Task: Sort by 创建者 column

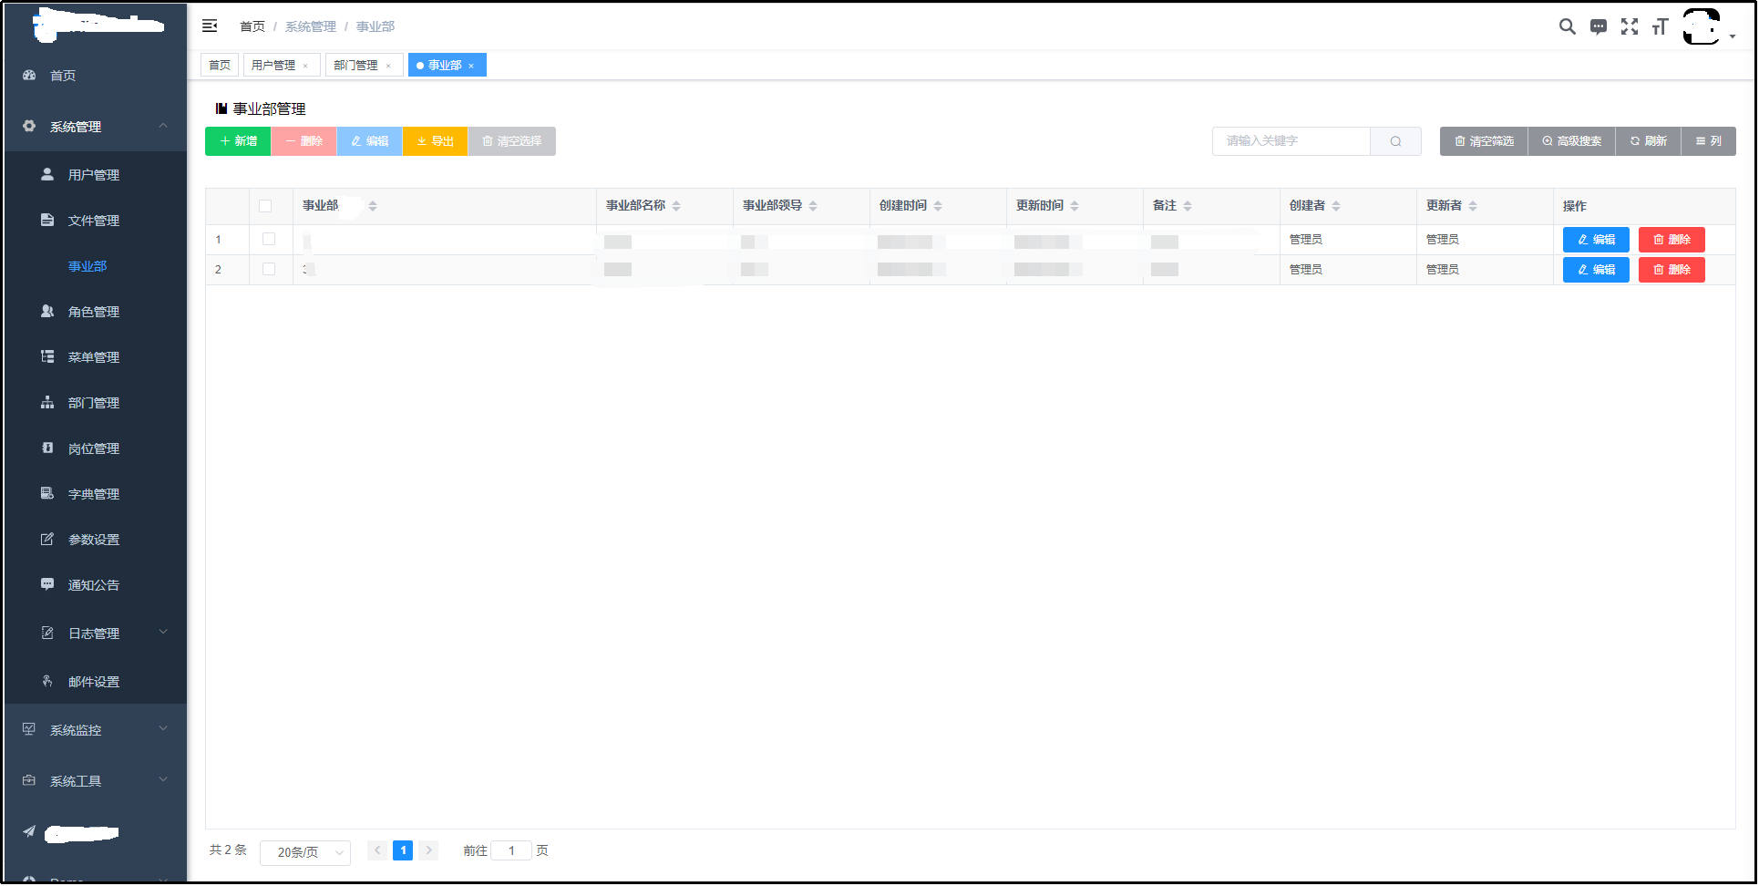Action: click(1336, 206)
